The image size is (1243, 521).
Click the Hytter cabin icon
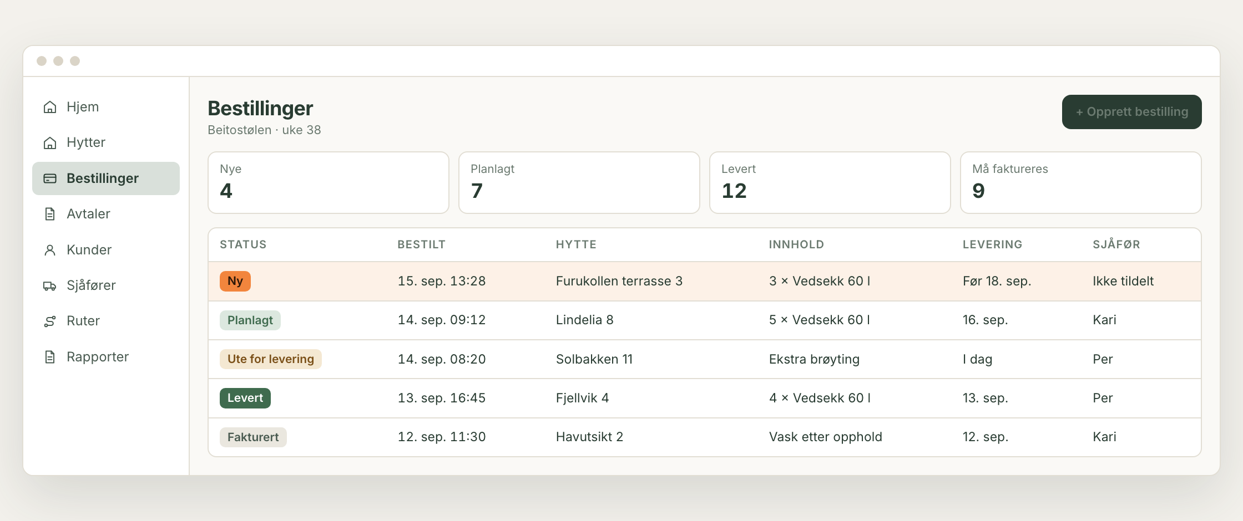(50, 143)
